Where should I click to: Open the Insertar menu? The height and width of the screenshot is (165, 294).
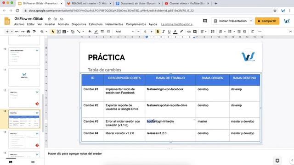click(x=50, y=24)
